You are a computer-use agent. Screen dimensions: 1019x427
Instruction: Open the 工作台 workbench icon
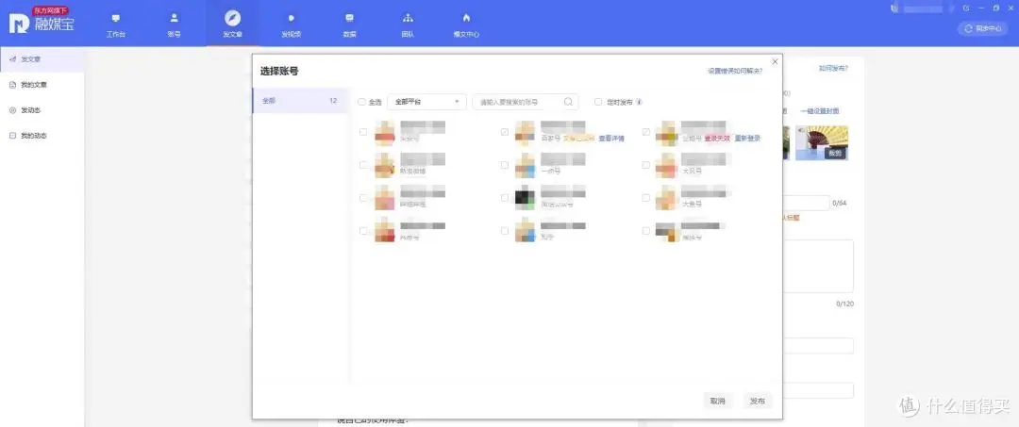pyautogui.click(x=116, y=18)
